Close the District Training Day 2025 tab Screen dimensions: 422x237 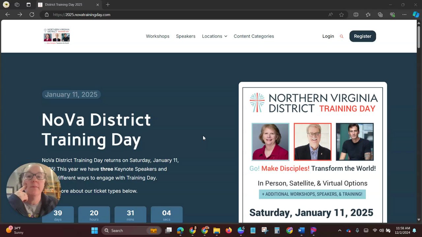pos(98,5)
